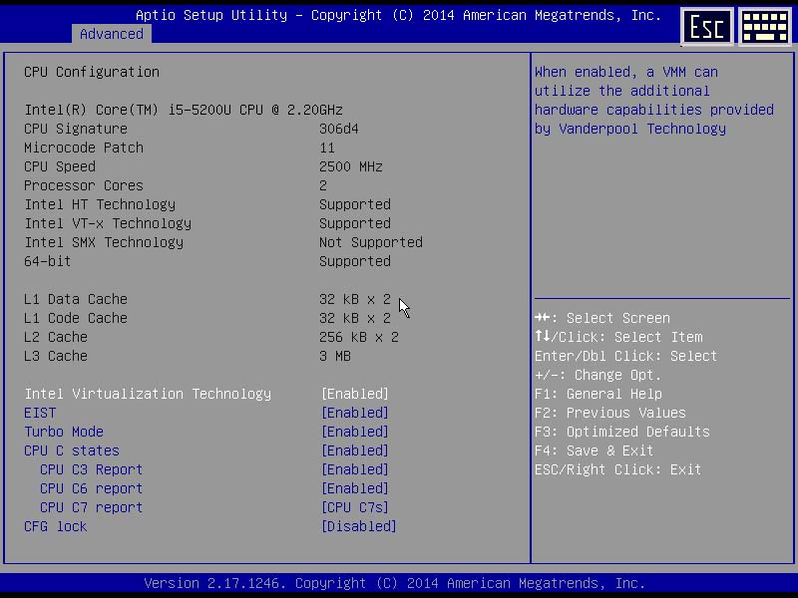Click the F4: Save & Exit line
The image size is (798, 598).
coord(594,450)
